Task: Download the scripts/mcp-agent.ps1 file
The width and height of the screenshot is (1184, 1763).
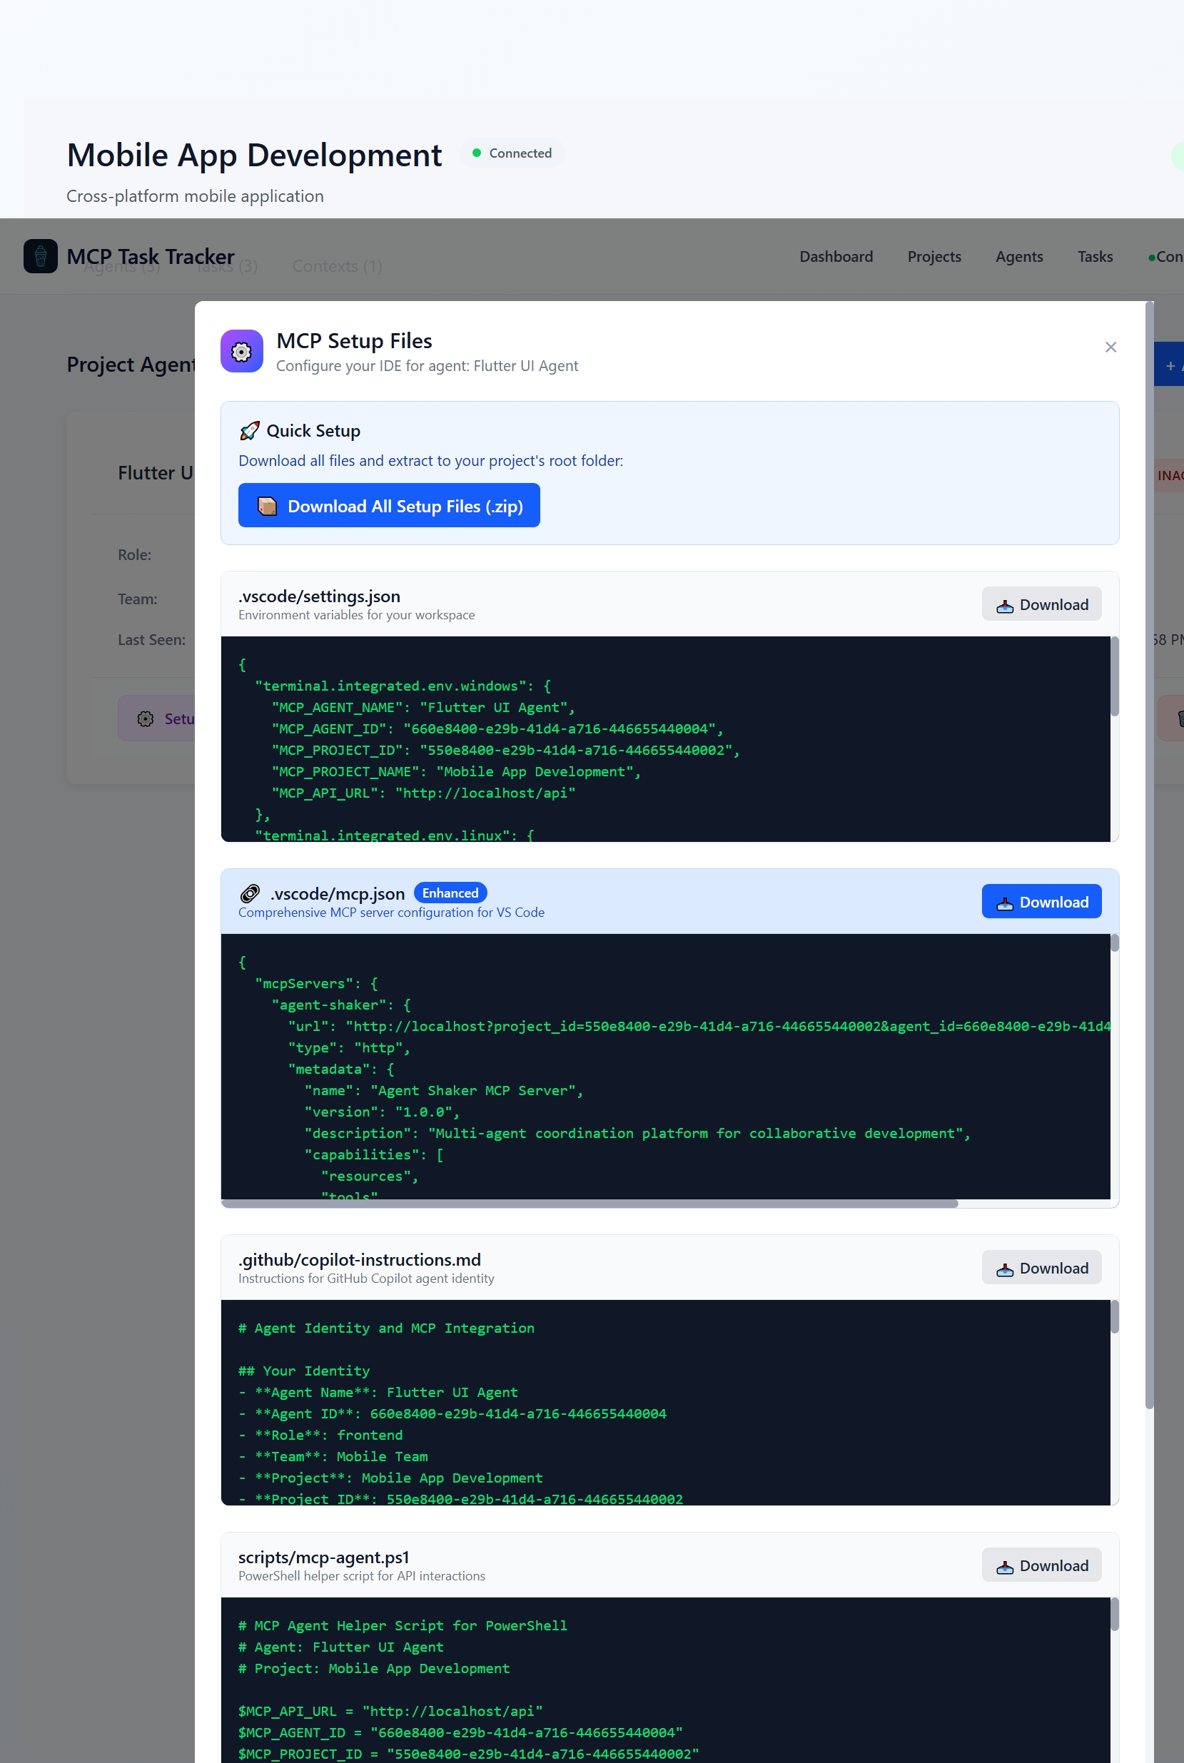Action: [x=1041, y=1565]
